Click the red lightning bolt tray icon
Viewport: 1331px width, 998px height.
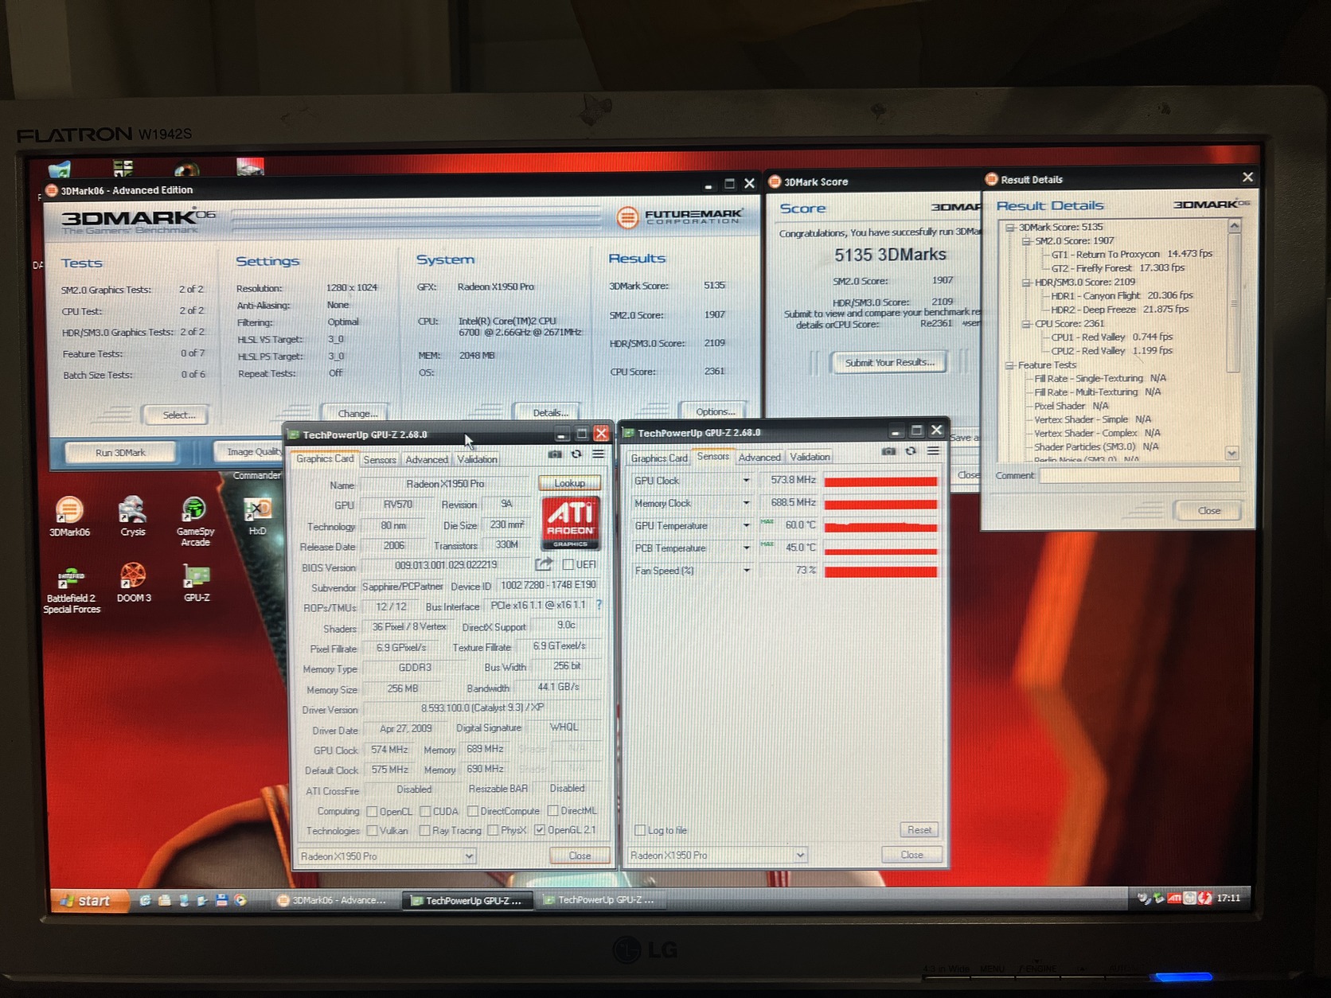pyautogui.click(x=1205, y=899)
